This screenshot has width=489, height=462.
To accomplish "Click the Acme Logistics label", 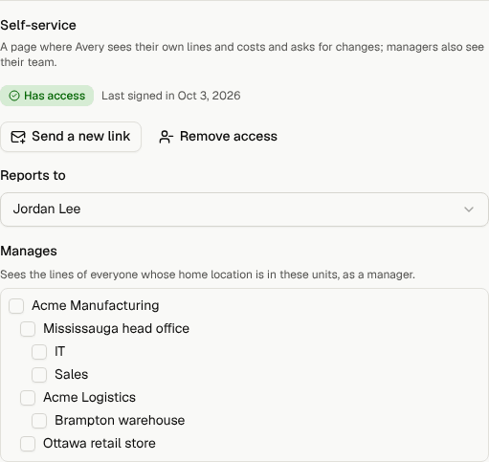I will pyautogui.click(x=89, y=397).
